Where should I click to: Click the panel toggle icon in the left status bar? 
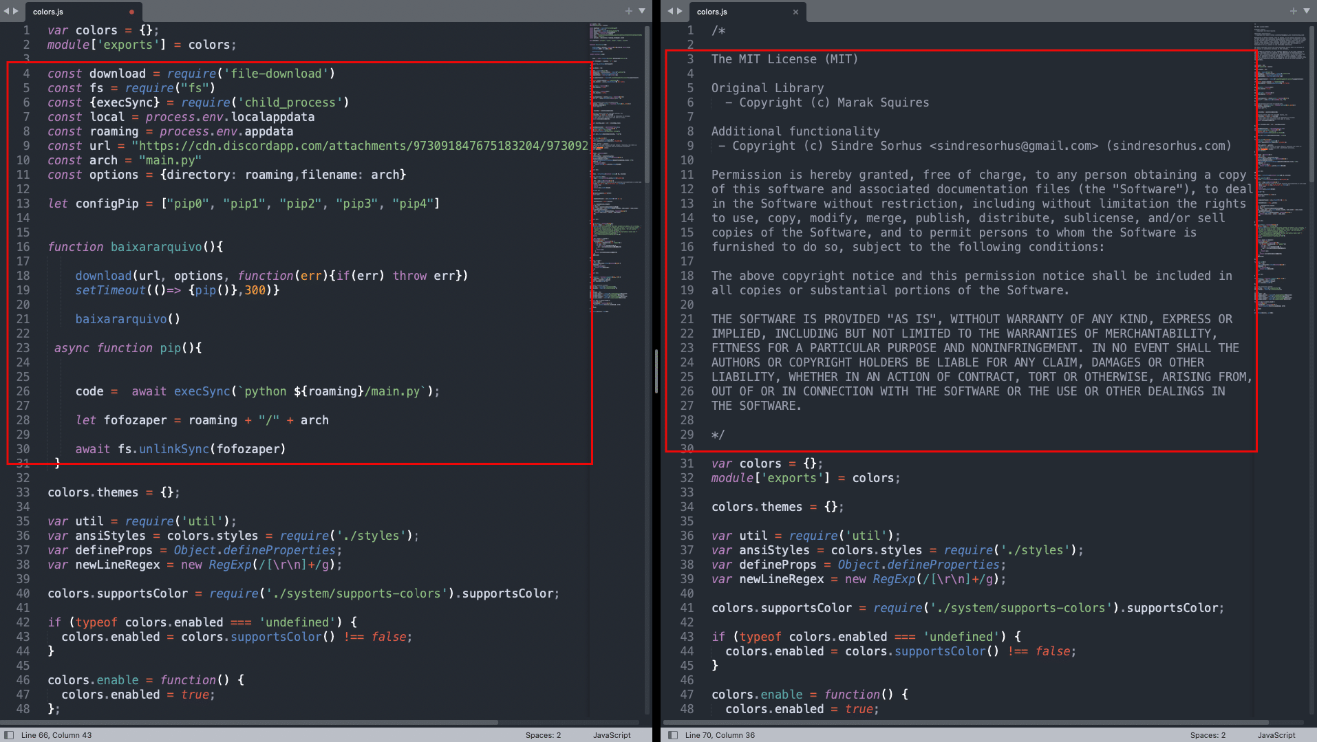click(x=8, y=734)
